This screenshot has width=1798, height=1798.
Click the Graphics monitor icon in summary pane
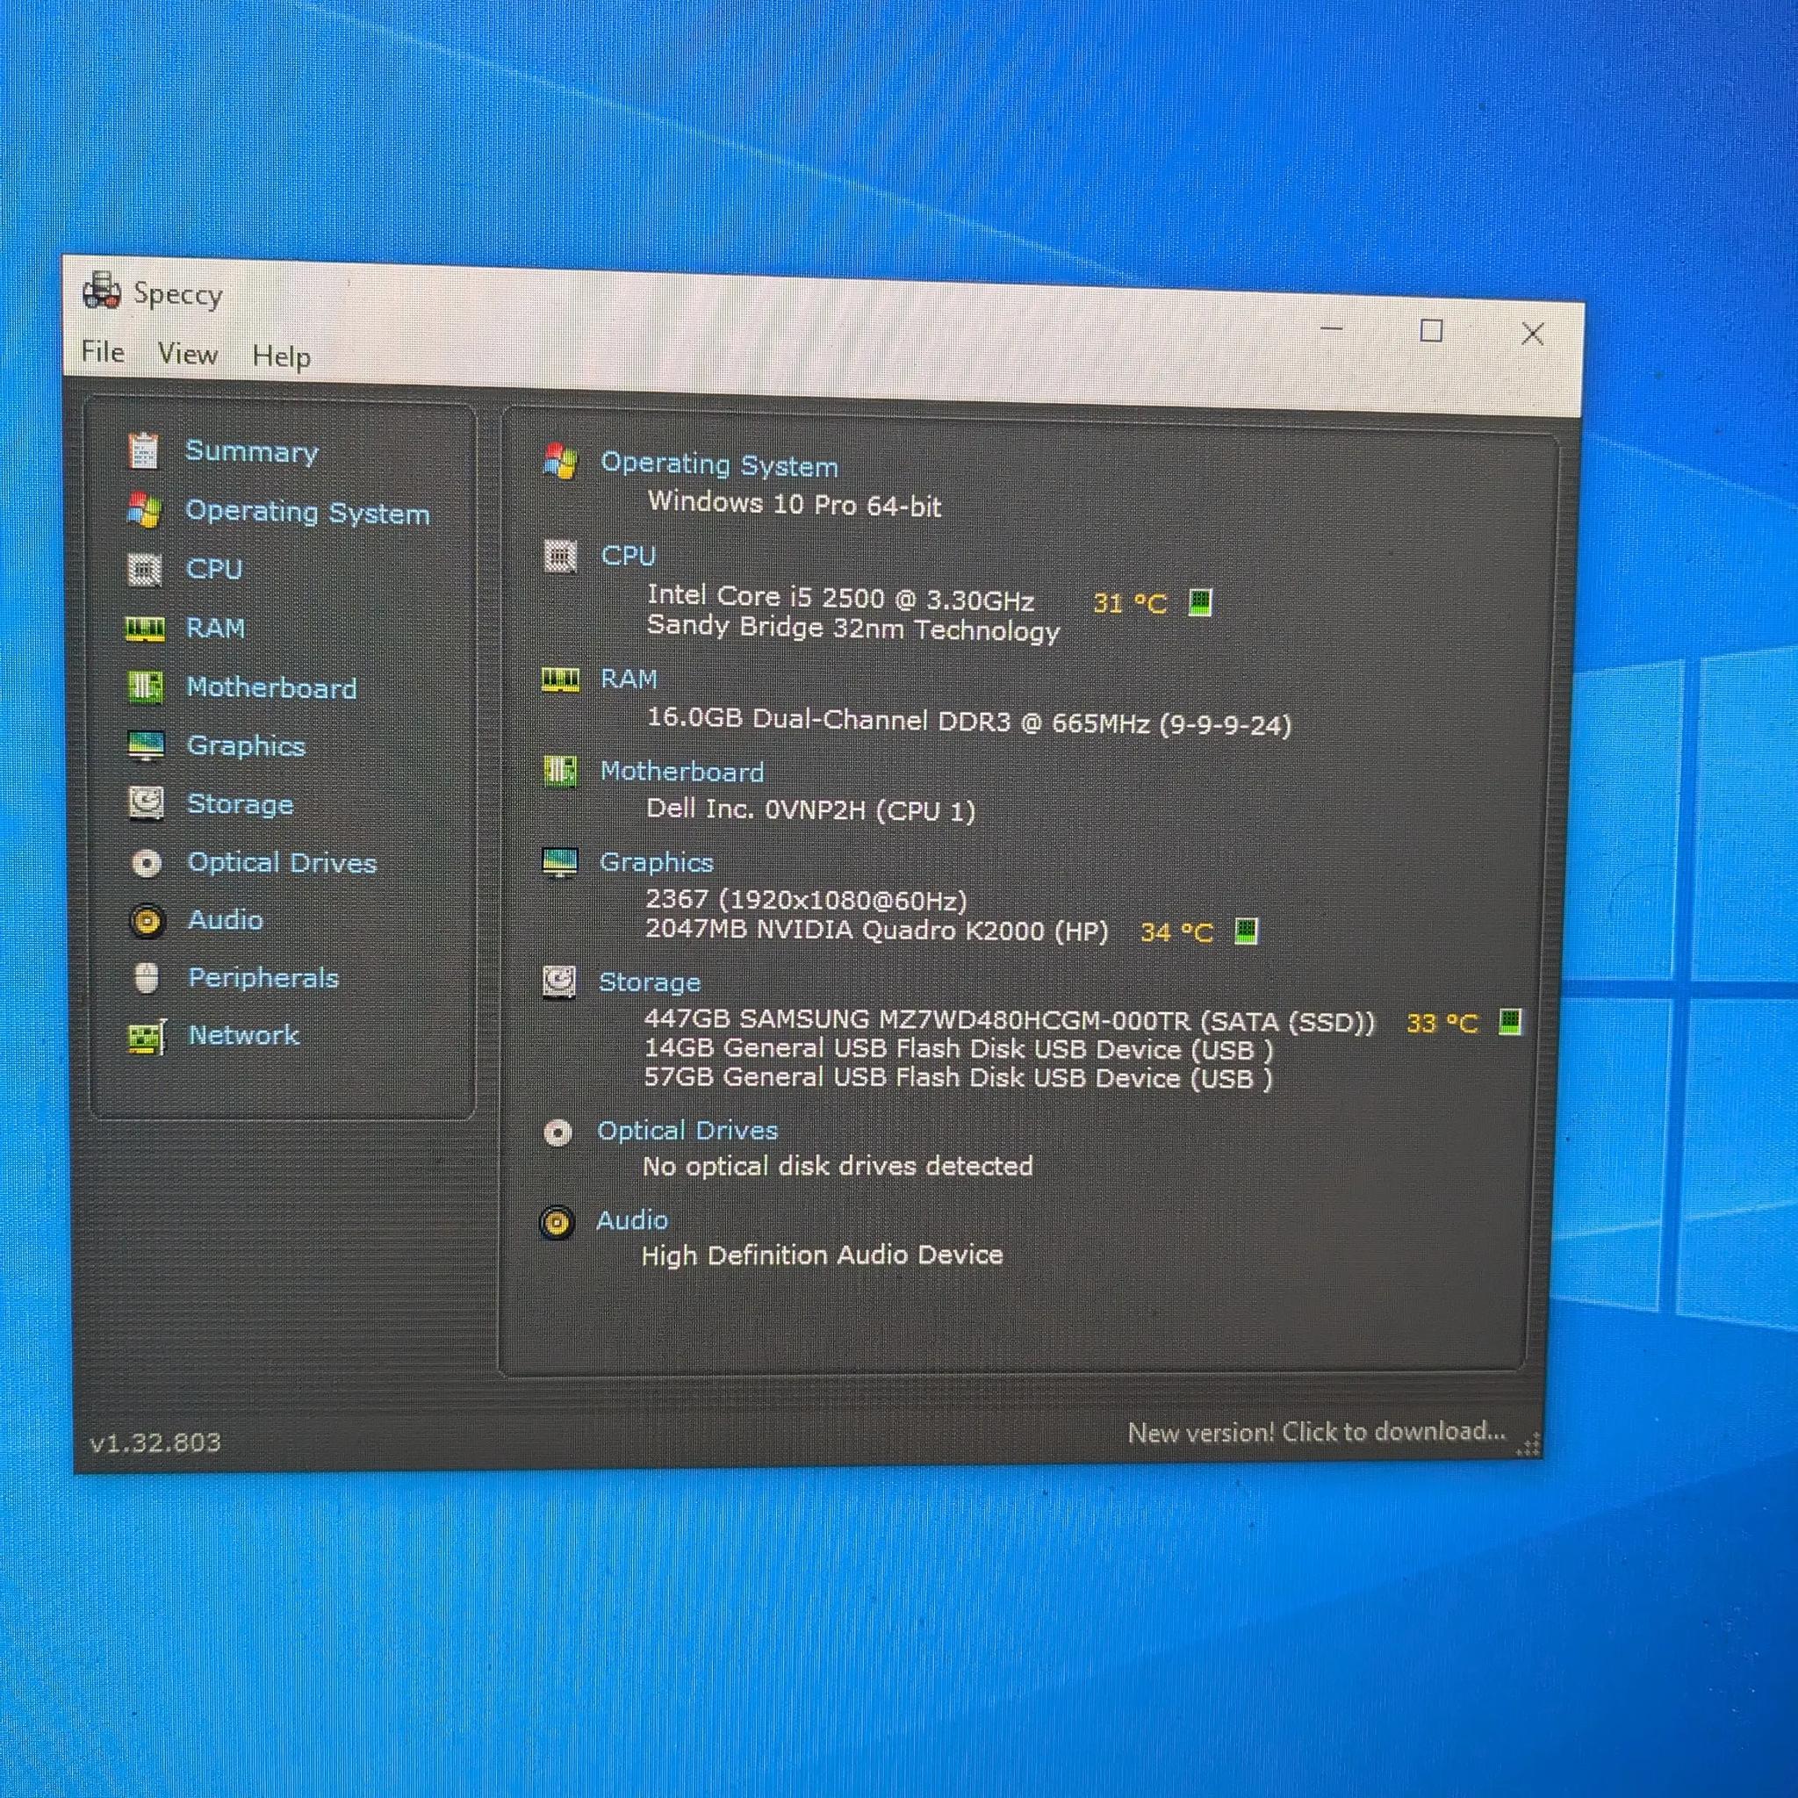coord(559,862)
